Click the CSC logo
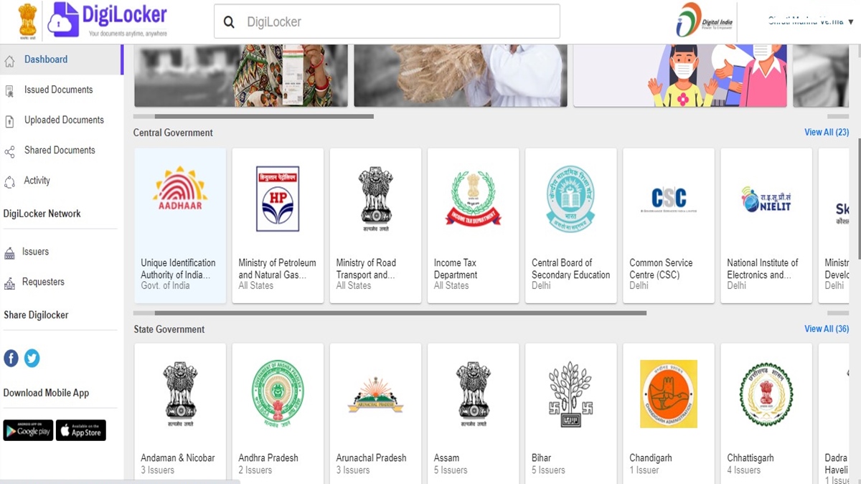This screenshot has width=861, height=484. (x=668, y=199)
